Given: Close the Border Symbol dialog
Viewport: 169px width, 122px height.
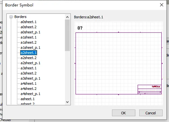Looking at the screenshot, I should [162, 5].
